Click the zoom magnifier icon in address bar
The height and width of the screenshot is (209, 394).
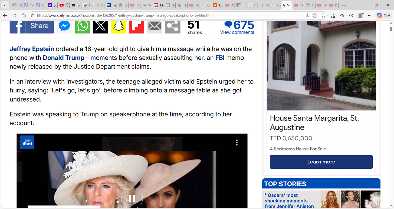point(308,15)
